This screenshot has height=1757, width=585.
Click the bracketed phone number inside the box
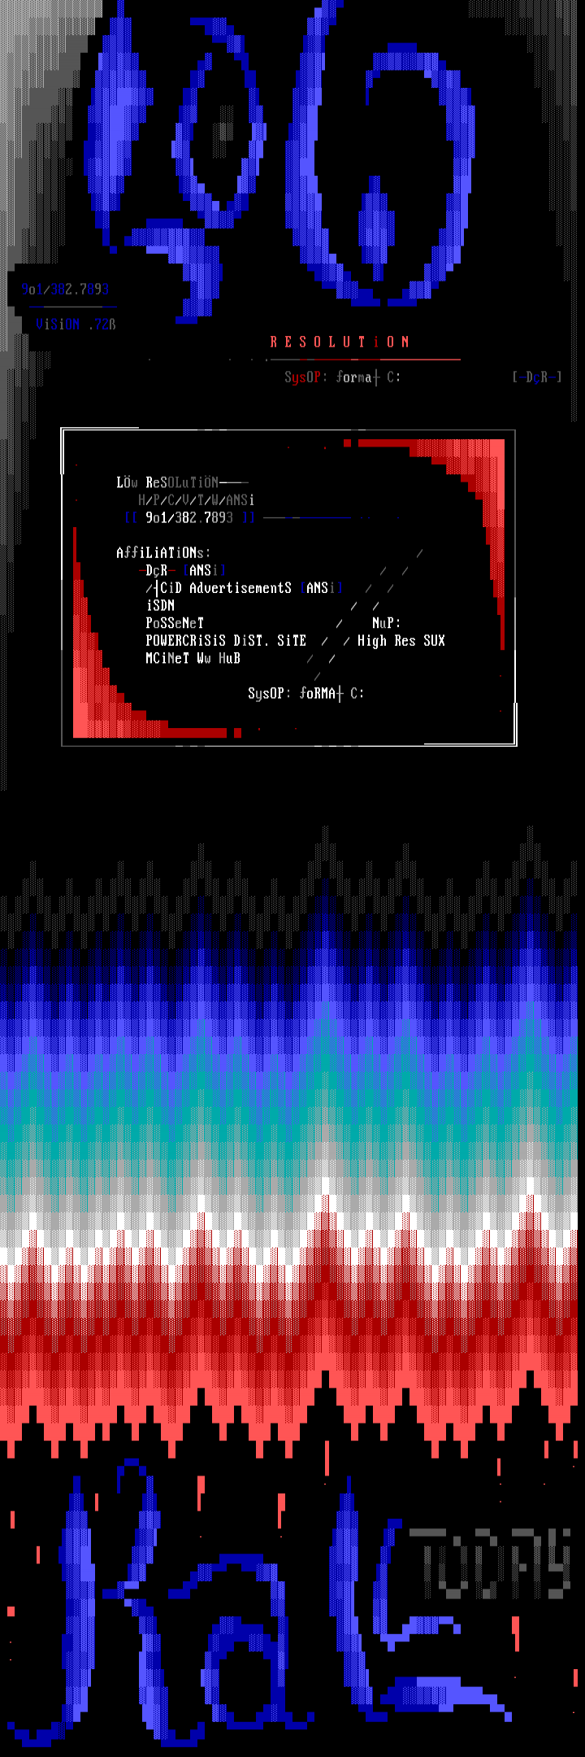click(189, 517)
